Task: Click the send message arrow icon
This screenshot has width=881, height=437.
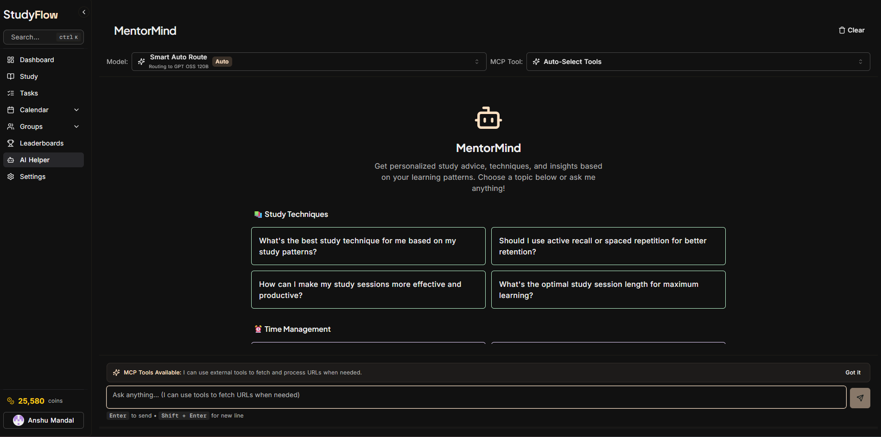Action: coord(860,398)
